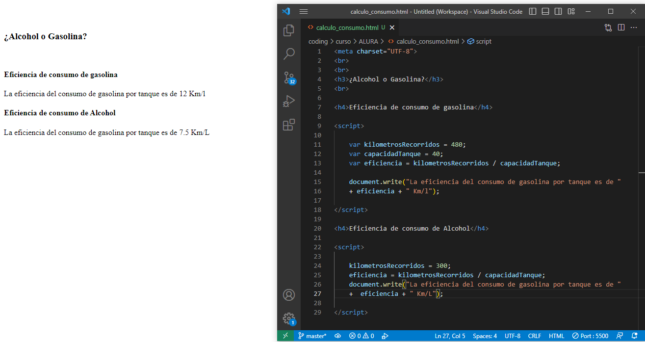Viewport: 645px width, 342px height.
Task: Click the master branch in status bar
Action: (x=312, y=336)
